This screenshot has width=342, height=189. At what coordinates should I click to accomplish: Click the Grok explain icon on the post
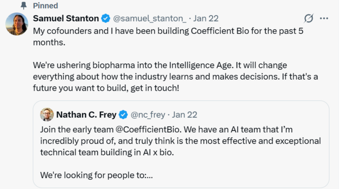coord(309,18)
